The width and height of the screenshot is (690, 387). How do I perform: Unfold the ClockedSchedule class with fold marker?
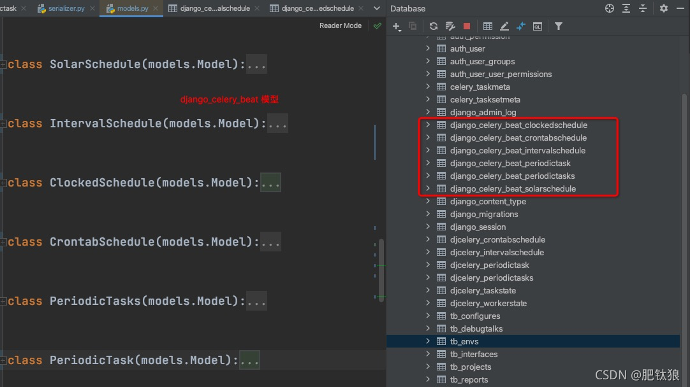tap(3, 183)
